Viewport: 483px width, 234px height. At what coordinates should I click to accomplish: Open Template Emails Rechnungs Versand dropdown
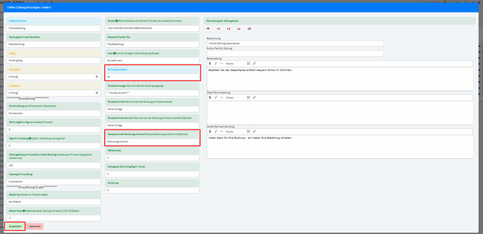tap(153, 141)
